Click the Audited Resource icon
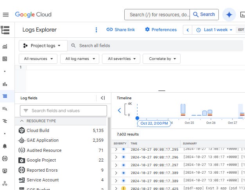Screen dimensions: 245x190 click(x=22, y=150)
